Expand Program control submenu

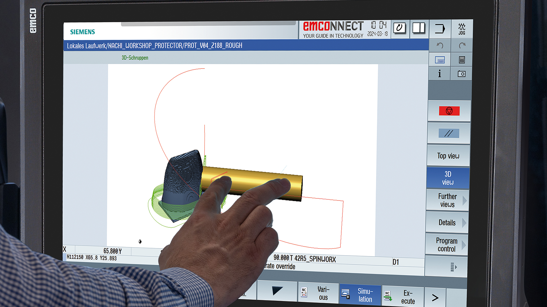(x=446, y=245)
